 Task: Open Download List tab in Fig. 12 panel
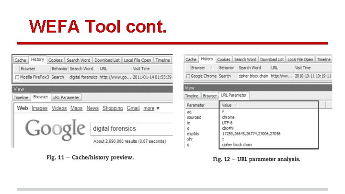tap(272, 59)
